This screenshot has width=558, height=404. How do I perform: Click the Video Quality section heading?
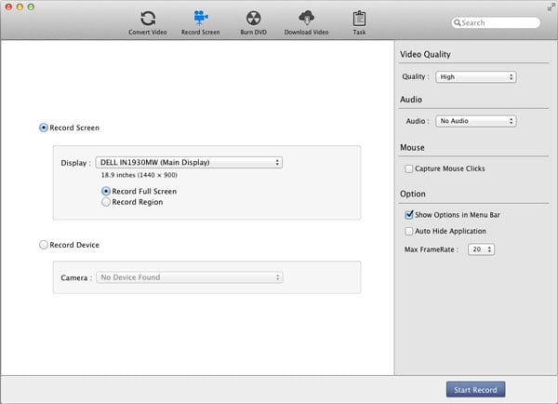(x=425, y=55)
